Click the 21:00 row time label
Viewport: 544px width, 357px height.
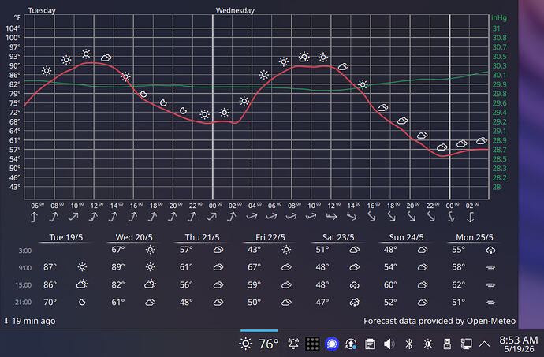point(23,303)
